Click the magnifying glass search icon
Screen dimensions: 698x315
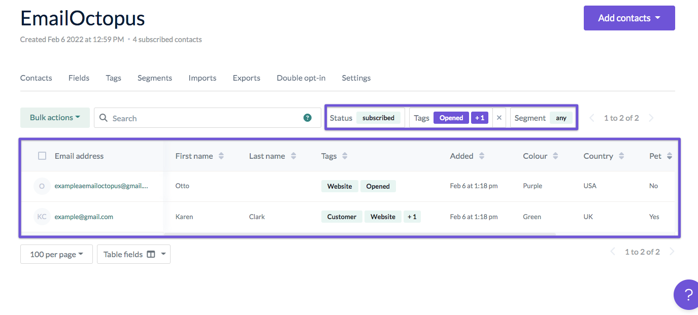click(104, 118)
